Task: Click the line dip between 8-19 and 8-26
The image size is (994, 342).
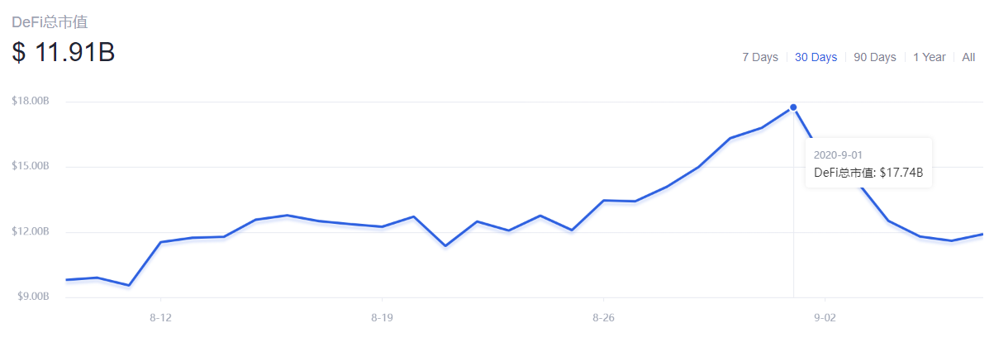Action: click(445, 245)
